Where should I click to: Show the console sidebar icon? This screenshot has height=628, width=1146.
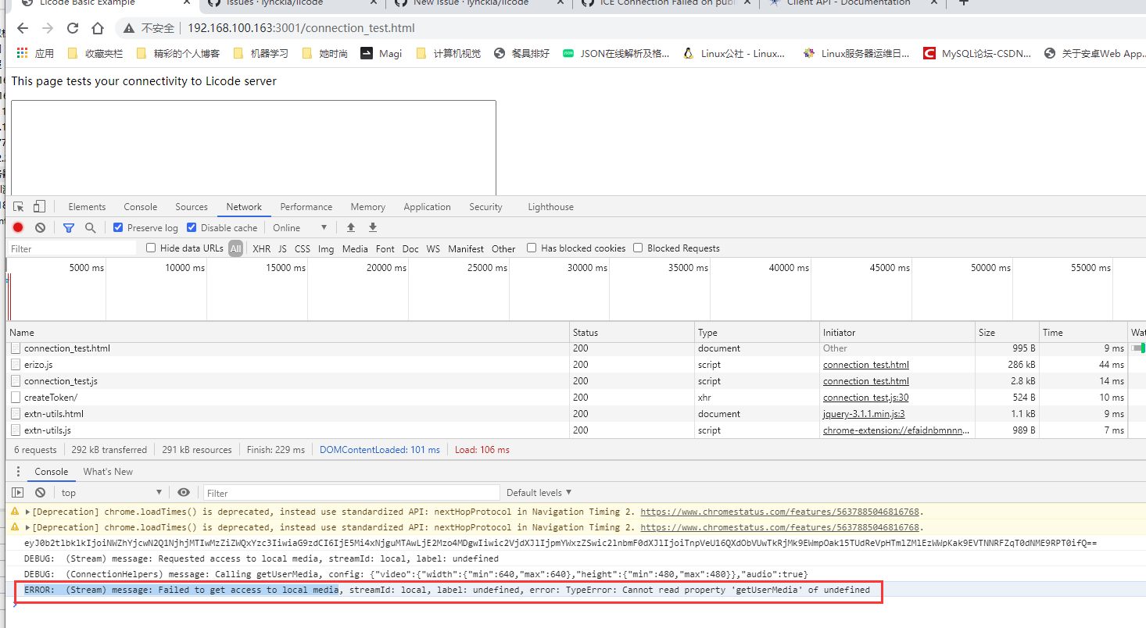point(18,492)
